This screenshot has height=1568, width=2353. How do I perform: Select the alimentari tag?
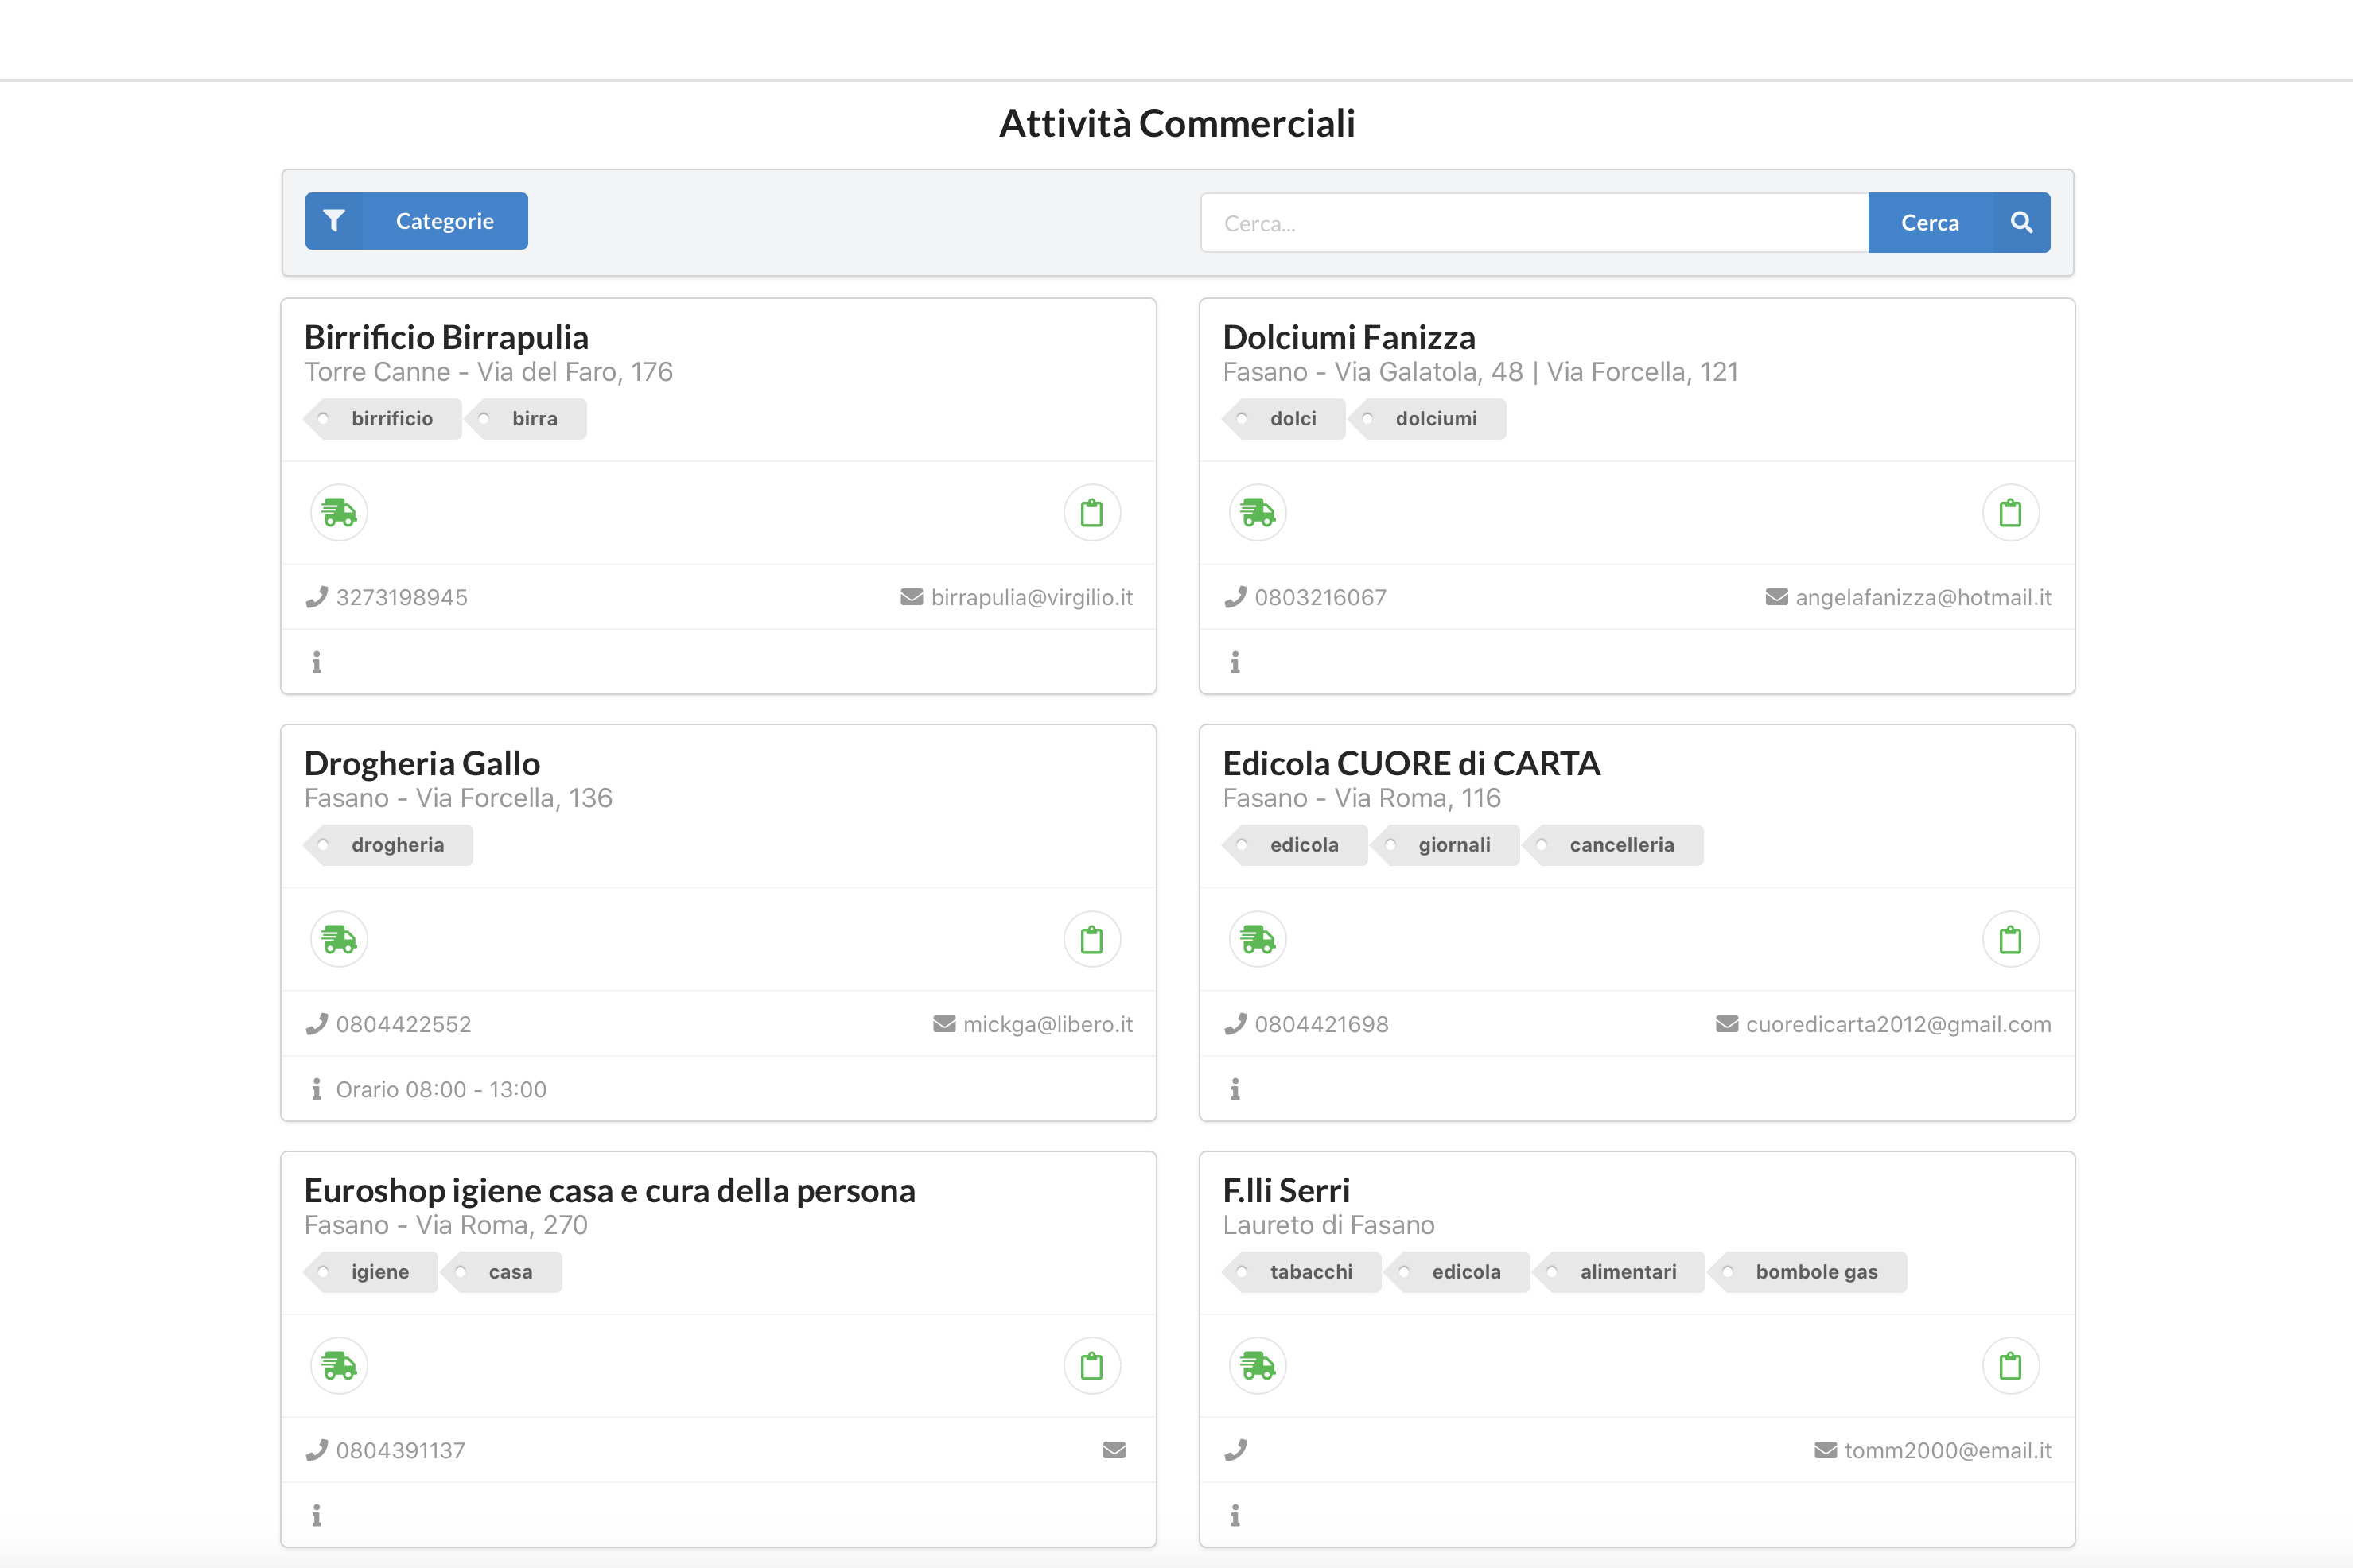pos(1620,1272)
